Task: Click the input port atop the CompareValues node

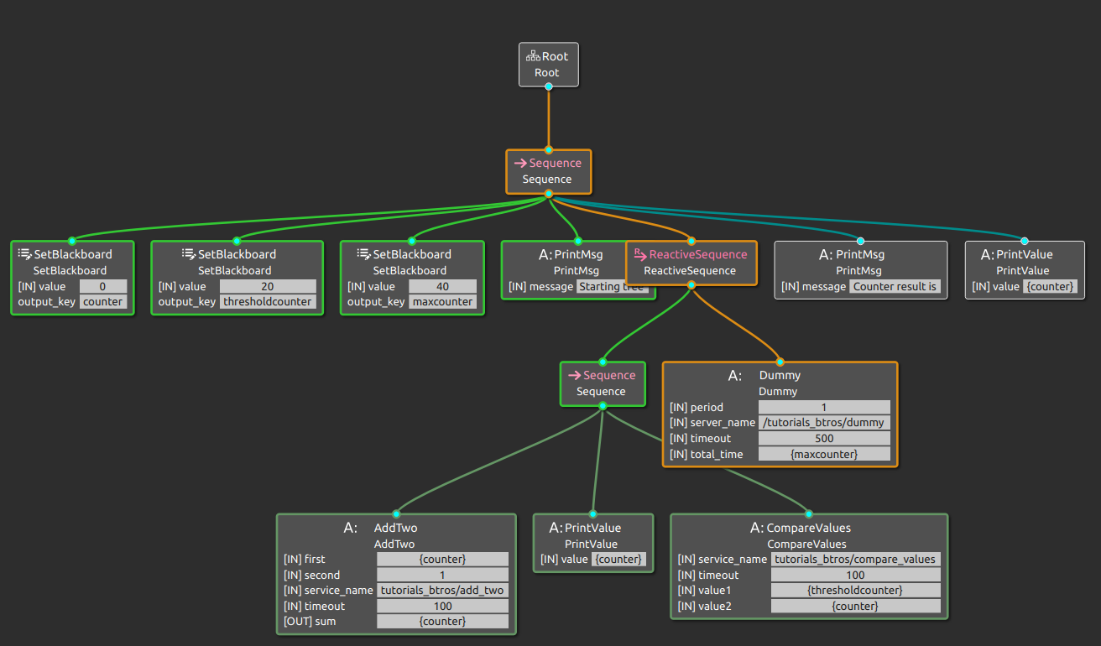Action: [809, 514]
